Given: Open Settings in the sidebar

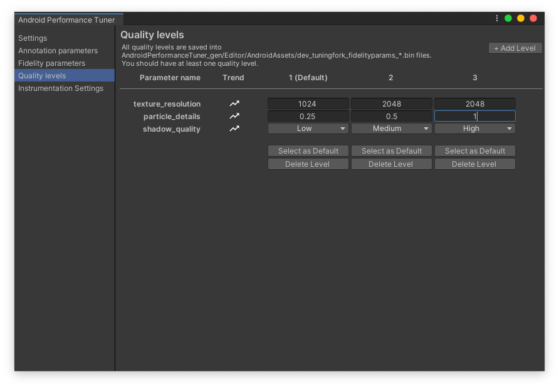Looking at the screenshot, I should tap(33, 38).
